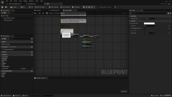Expand the Transformation variable category

[x=1, y=67]
